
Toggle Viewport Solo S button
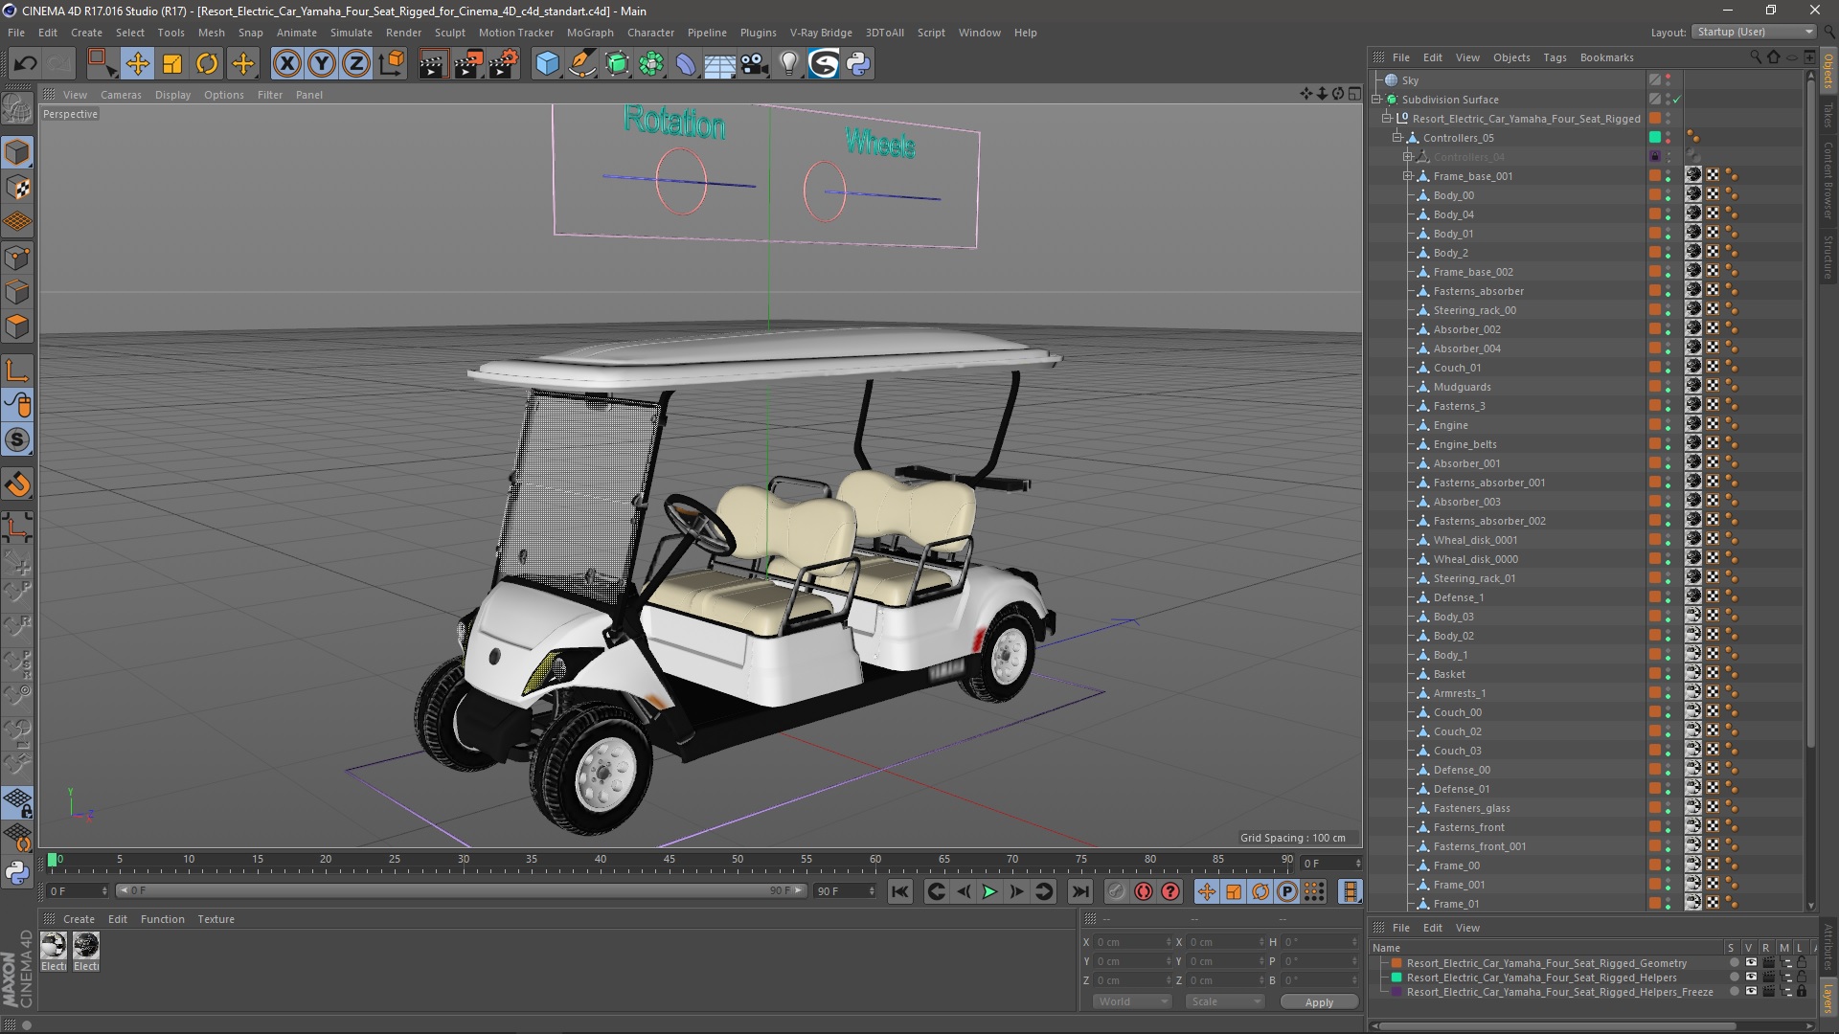17,440
